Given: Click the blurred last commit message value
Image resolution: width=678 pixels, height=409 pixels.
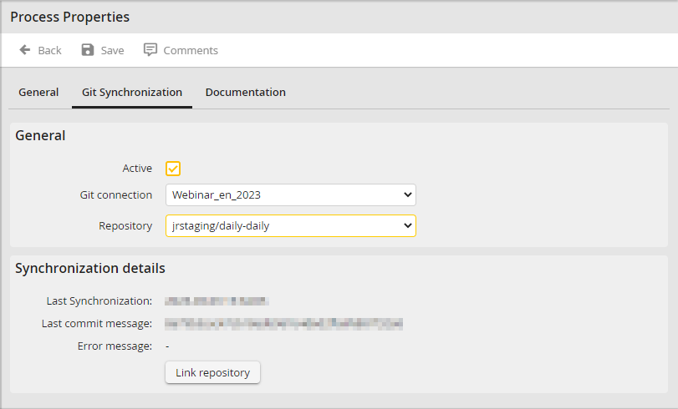Looking at the screenshot, I should 283,324.
